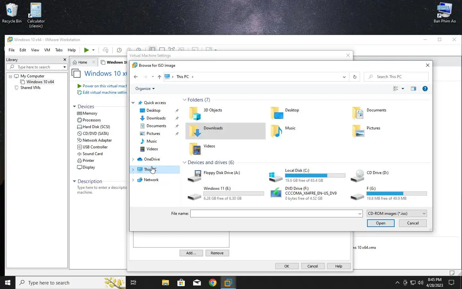Click OK in Virtual Machine Settings
The height and width of the screenshot is (289, 462).
(x=287, y=266)
